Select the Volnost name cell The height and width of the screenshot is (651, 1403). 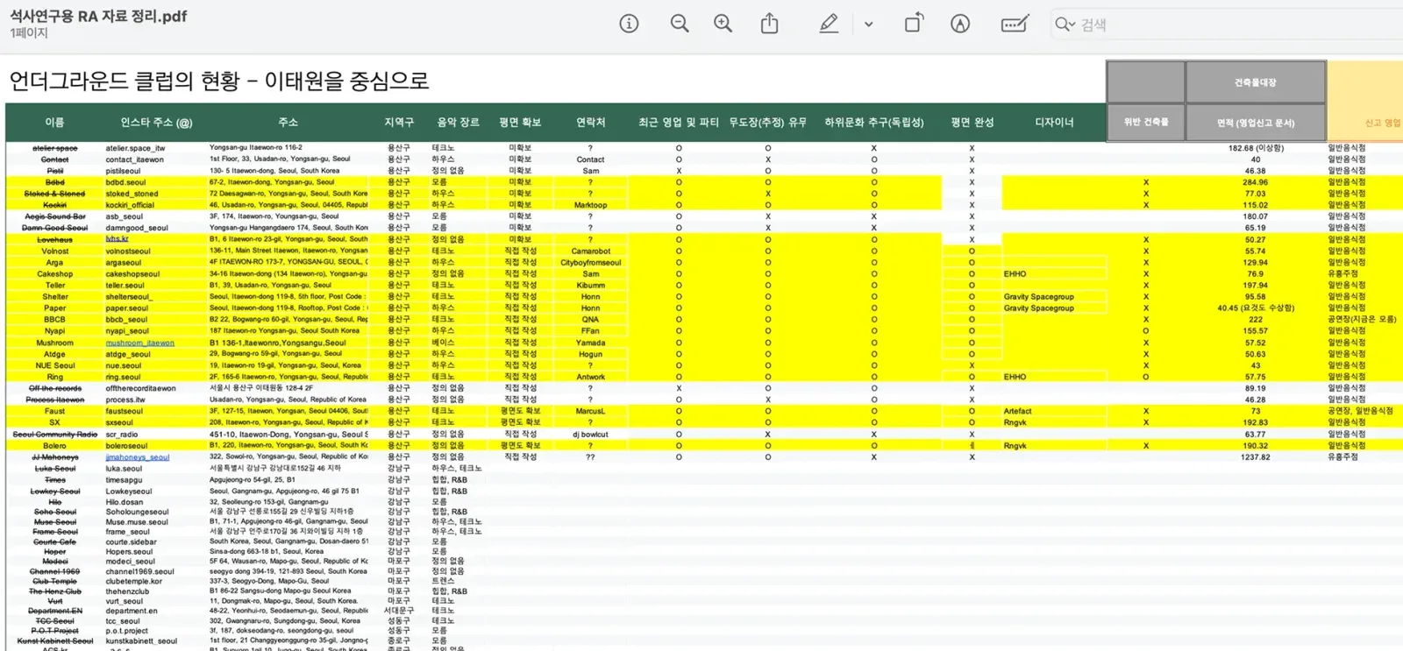[54, 251]
